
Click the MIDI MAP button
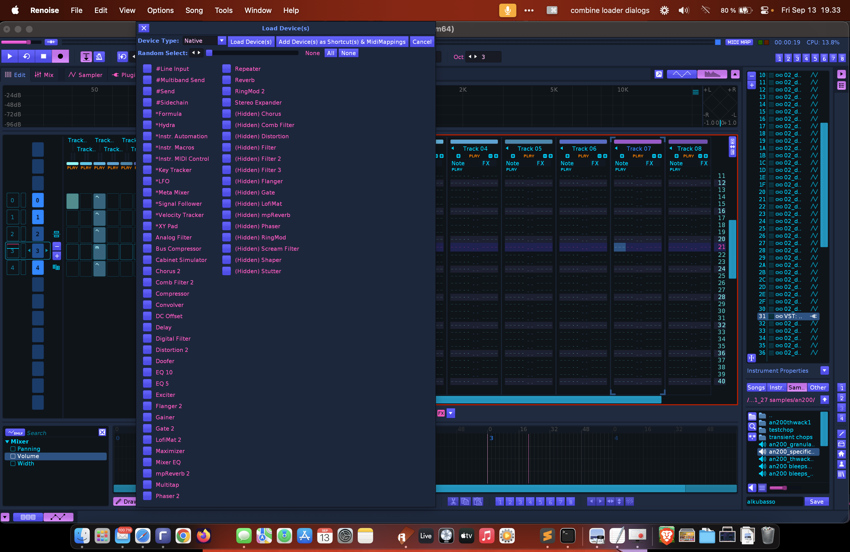click(x=739, y=42)
